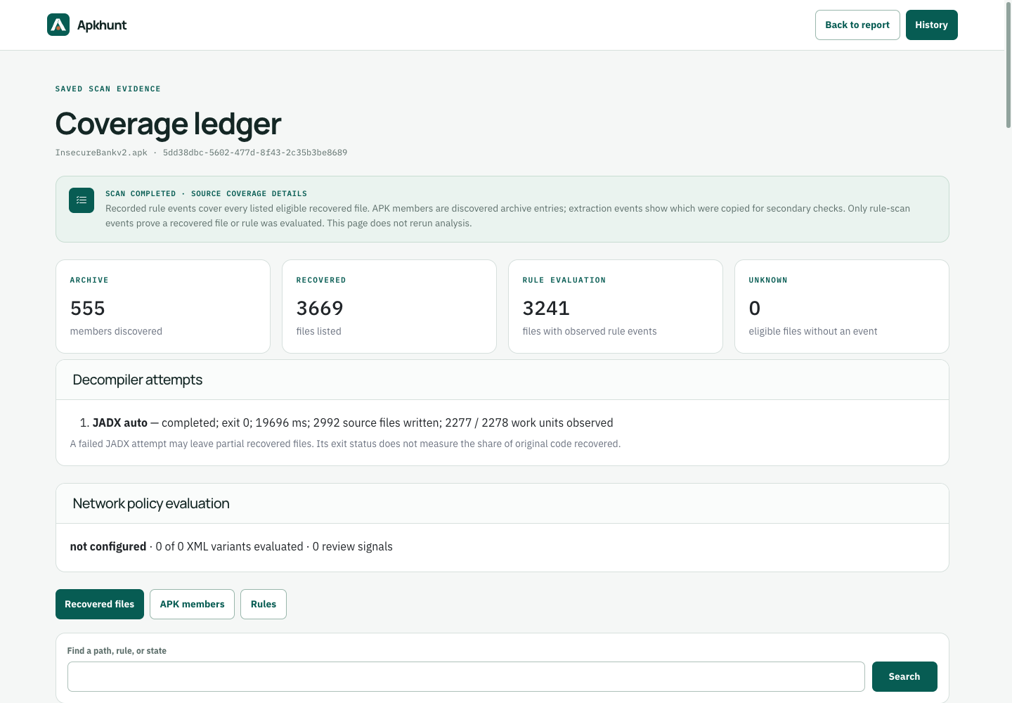1012x703 pixels.
Task: Switch to the APK members tab
Action: 192,604
